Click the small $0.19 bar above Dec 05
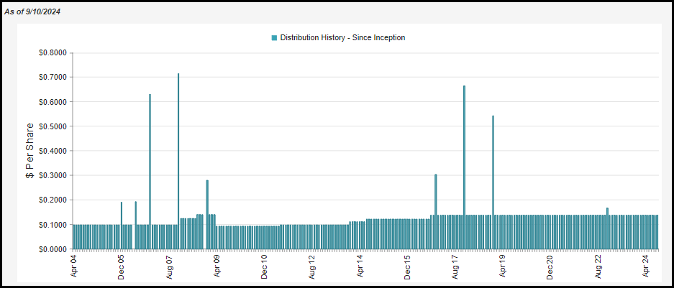This screenshot has width=674, height=288. [122, 226]
